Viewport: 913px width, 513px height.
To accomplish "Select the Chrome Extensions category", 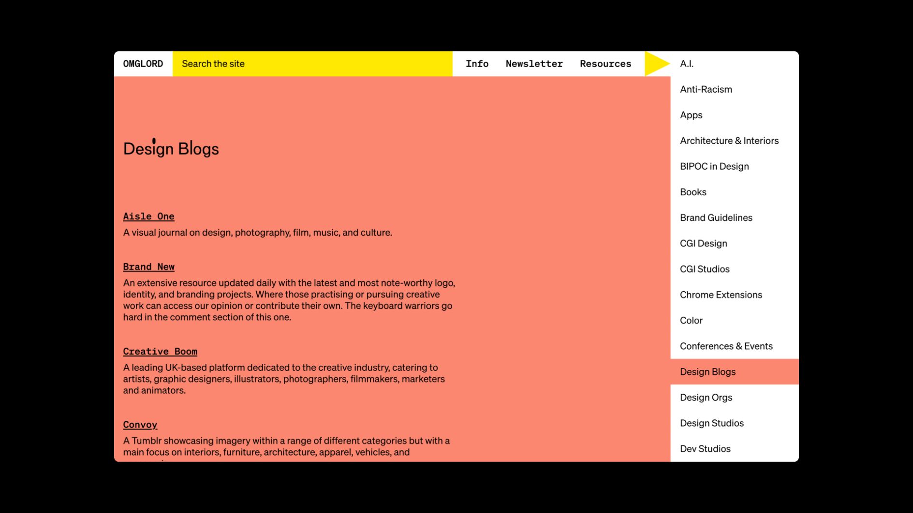I will click(721, 295).
